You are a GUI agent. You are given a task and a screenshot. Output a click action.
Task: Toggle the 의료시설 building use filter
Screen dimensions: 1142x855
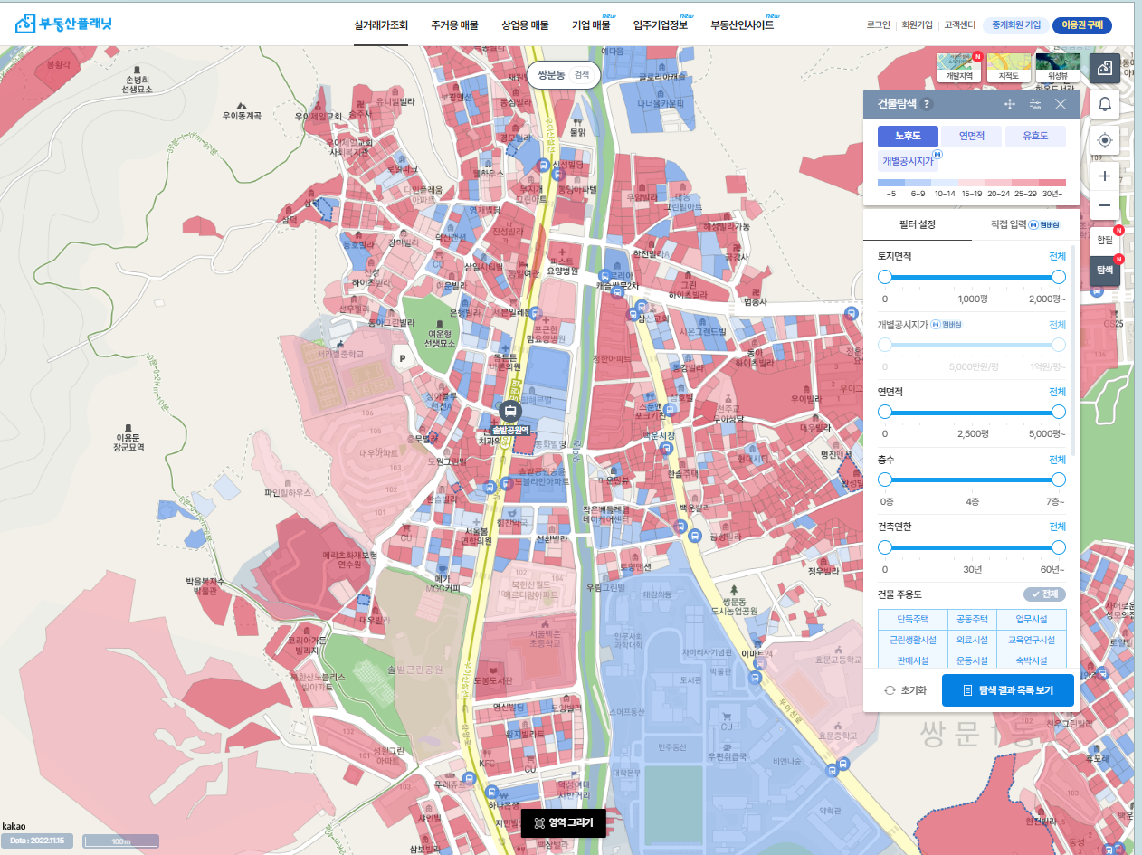(x=973, y=640)
